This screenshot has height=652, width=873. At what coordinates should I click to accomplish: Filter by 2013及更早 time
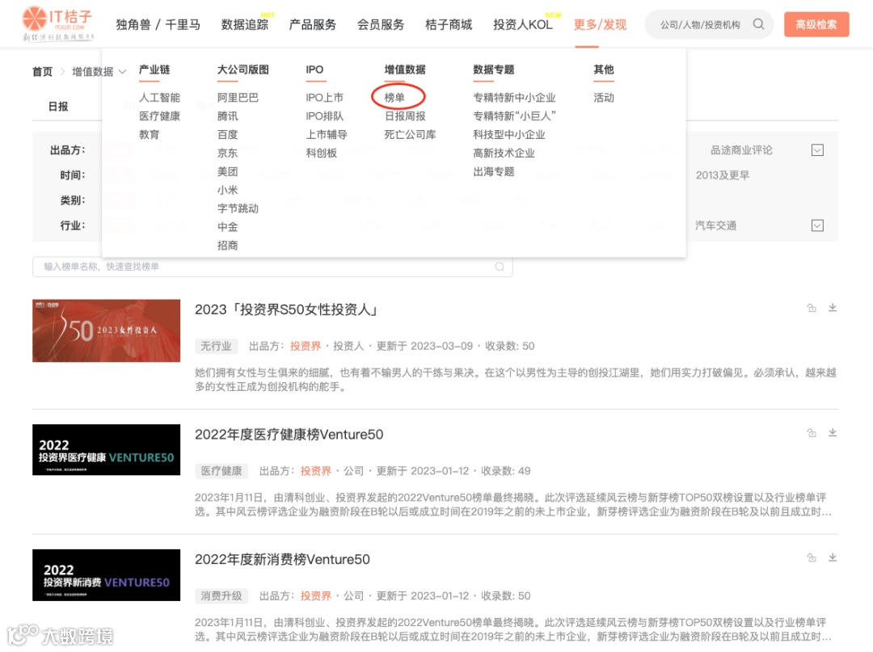tap(723, 175)
